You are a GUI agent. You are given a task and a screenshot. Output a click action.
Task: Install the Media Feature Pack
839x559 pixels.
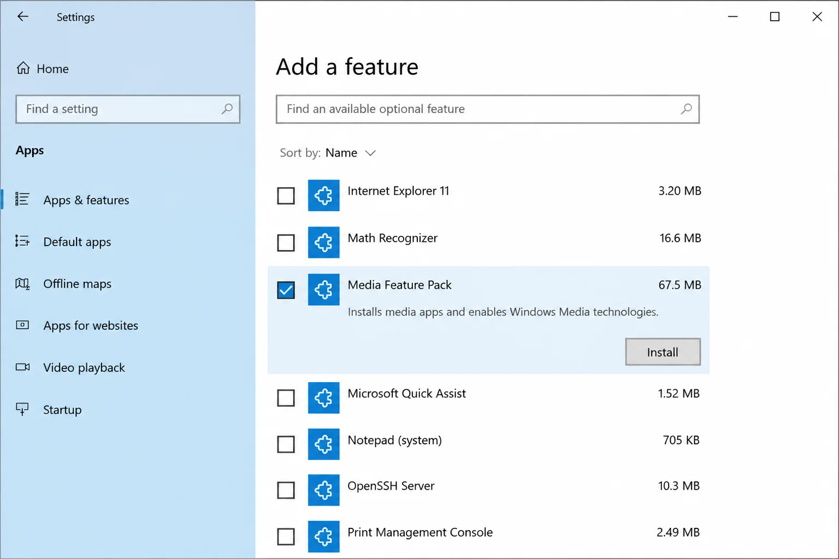[663, 352]
